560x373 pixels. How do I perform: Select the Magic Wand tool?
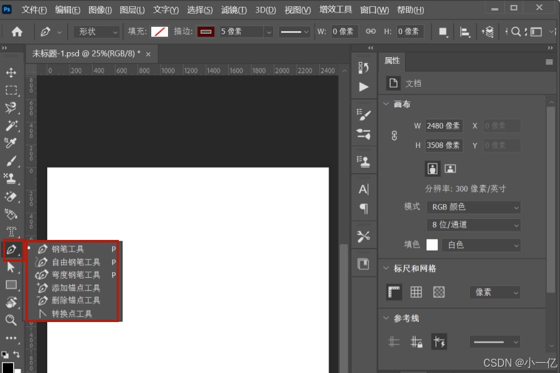point(11,126)
